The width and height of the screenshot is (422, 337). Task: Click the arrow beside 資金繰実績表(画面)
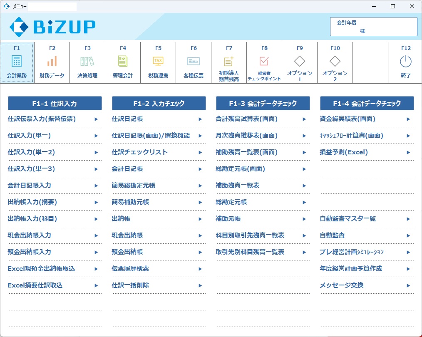[408, 119]
